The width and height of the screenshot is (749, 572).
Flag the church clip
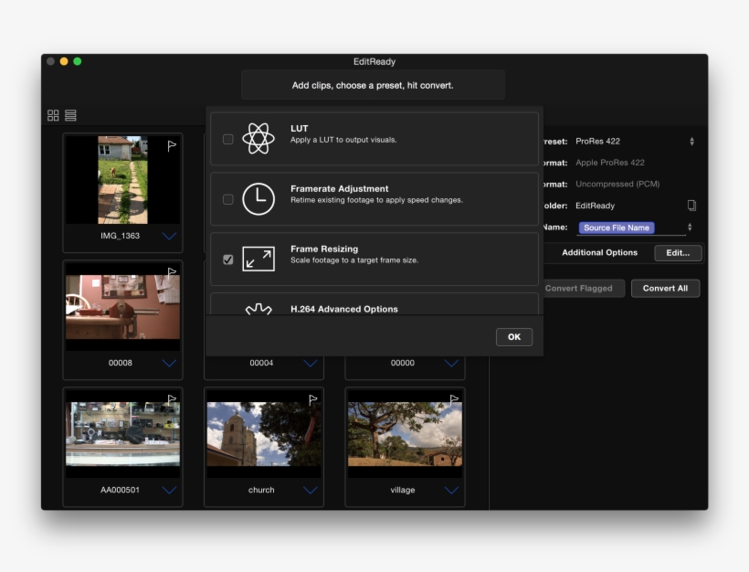312,399
